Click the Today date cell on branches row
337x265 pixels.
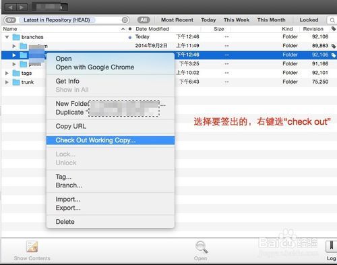142,36
